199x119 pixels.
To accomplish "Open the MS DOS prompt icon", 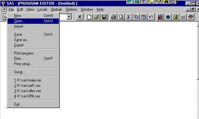I will pyautogui.click(x=161, y=17).
